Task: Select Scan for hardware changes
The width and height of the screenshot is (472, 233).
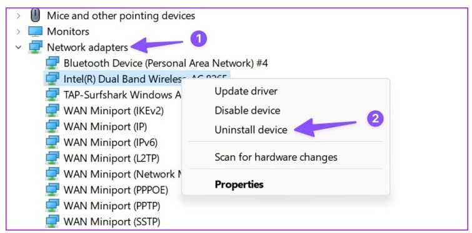Action: (x=276, y=157)
